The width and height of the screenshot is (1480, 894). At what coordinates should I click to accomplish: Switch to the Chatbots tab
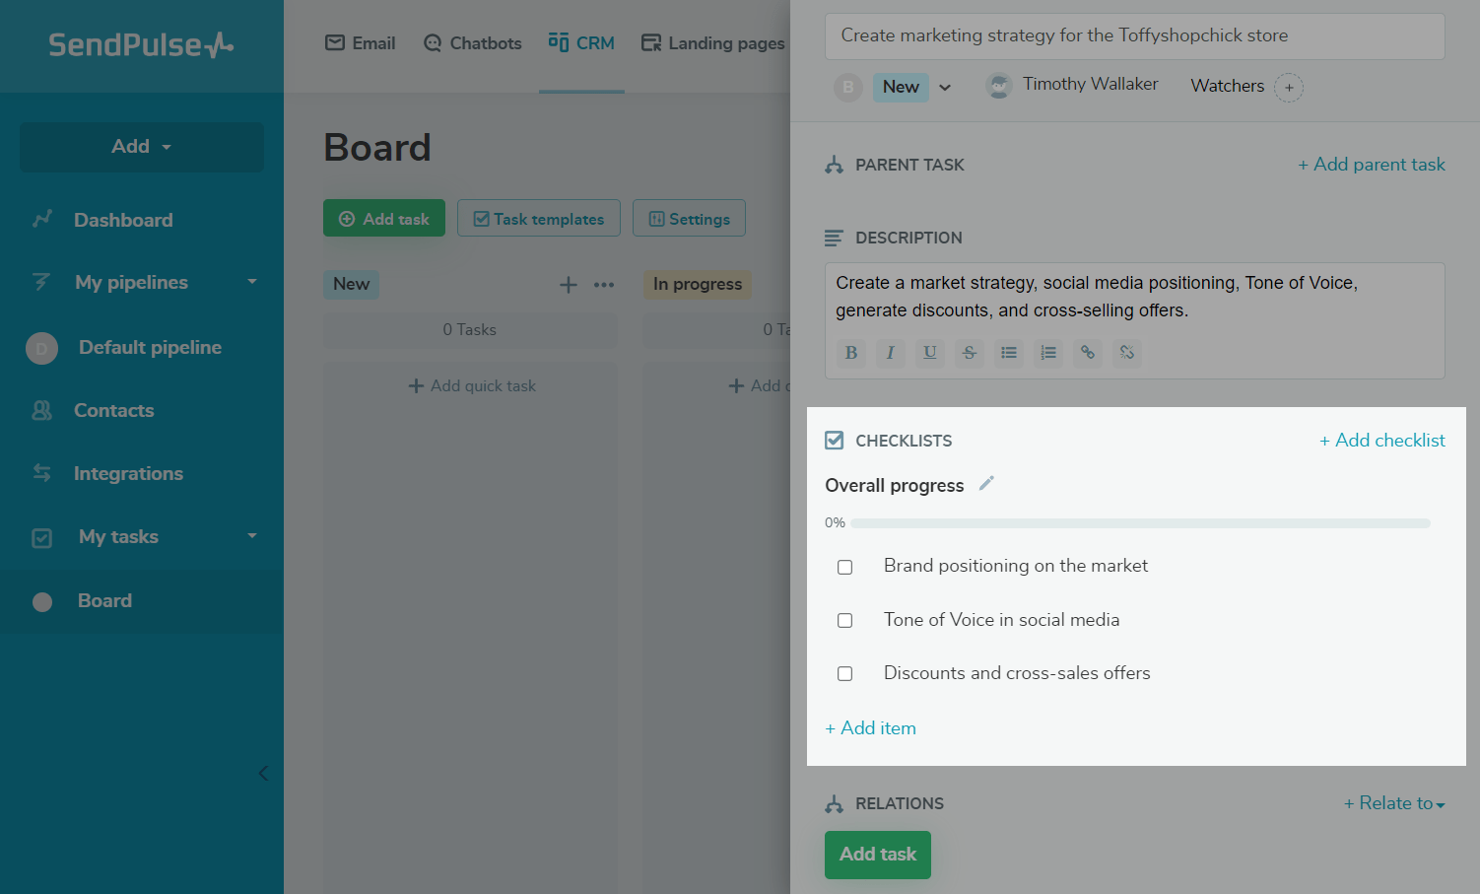473,43
